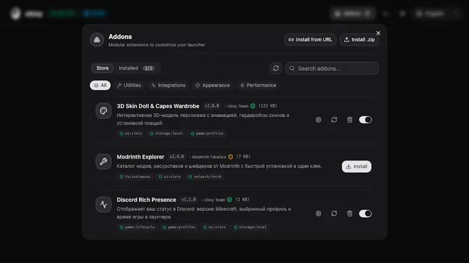Viewport: 469px width, 263px height.
Task: Click the Discord Rich Presence title
Action: pyautogui.click(x=146, y=200)
